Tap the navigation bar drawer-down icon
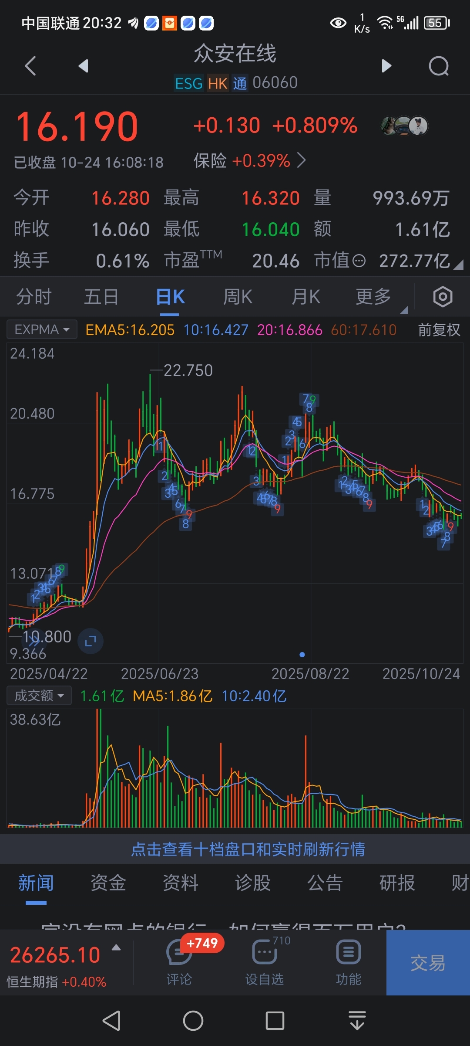 (x=357, y=1021)
